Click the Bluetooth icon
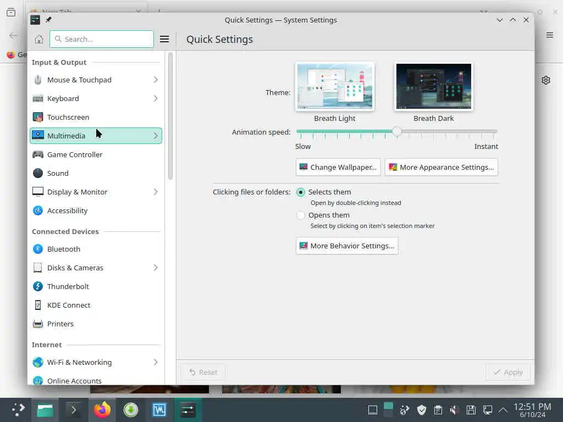The image size is (563, 422). point(38,249)
